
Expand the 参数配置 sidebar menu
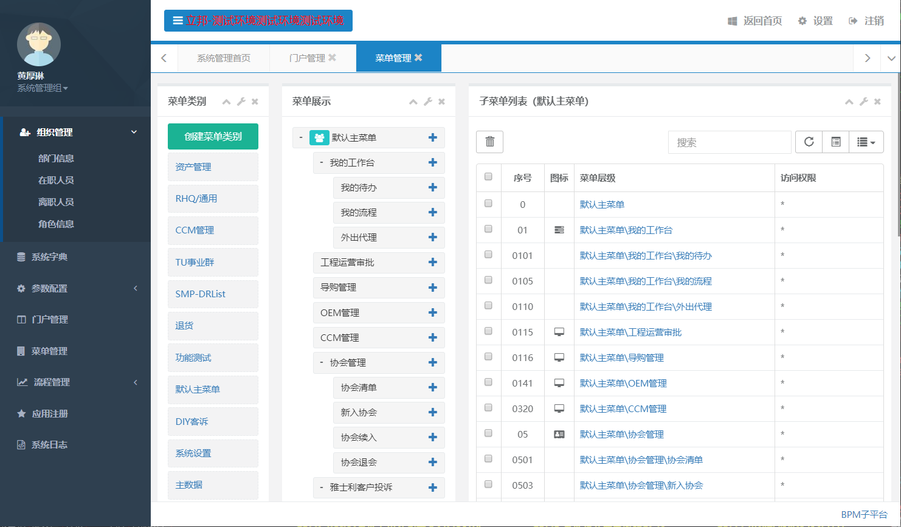click(76, 288)
